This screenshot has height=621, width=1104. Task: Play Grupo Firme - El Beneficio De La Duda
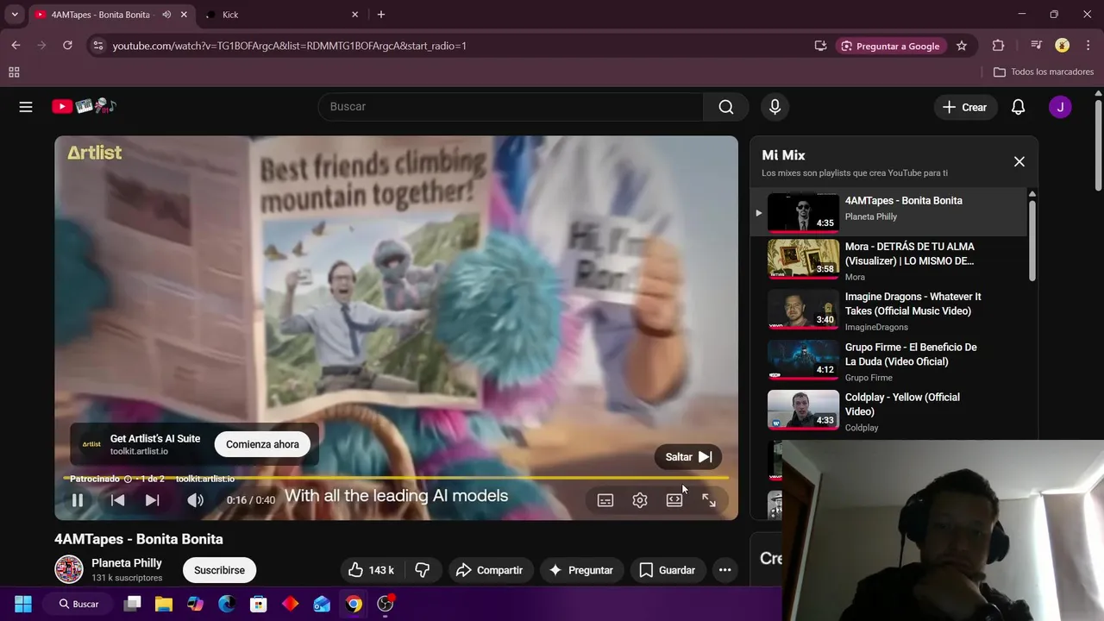[x=888, y=361]
